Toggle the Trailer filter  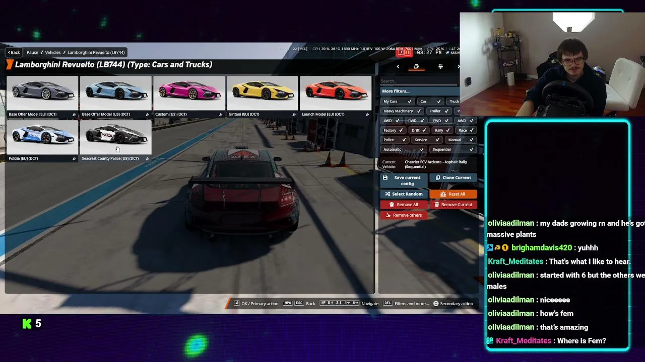[x=439, y=111]
